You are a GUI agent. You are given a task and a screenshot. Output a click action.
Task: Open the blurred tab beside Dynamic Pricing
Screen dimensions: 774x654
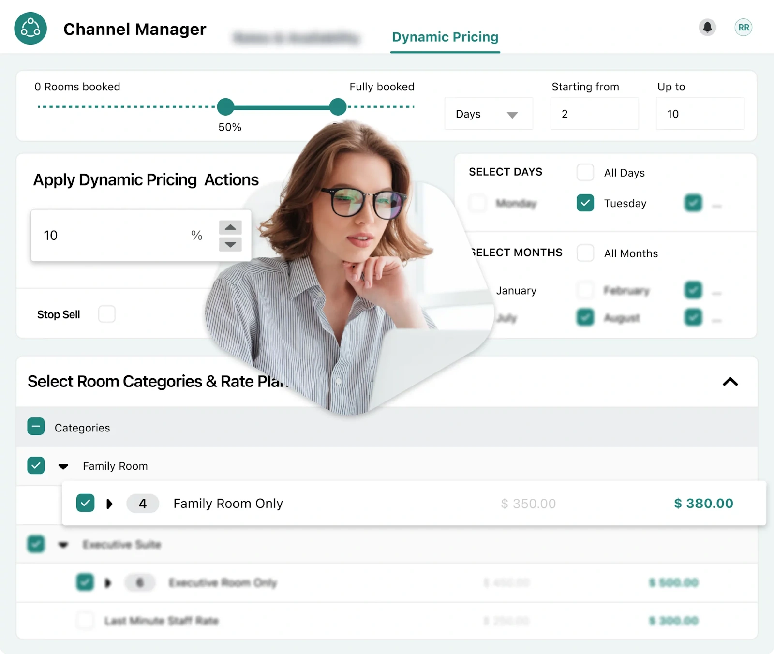[297, 38]
